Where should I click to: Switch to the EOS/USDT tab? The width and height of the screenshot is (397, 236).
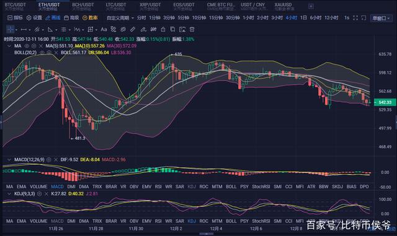click(184, 6)
